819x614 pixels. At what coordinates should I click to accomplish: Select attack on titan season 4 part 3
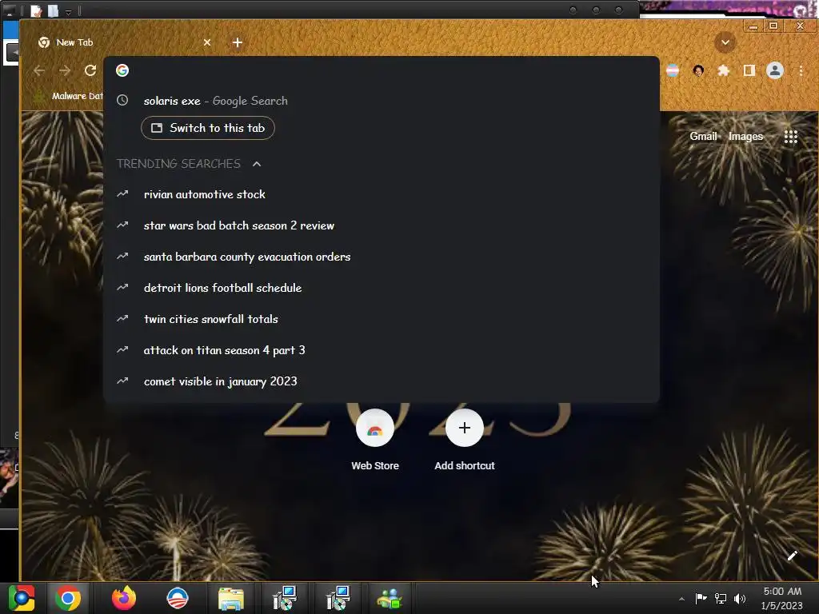pyautogui.click(x=382, y=350)
